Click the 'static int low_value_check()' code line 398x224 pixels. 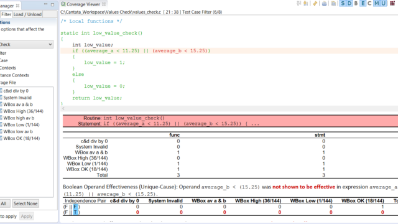click(x=101, y=33)
